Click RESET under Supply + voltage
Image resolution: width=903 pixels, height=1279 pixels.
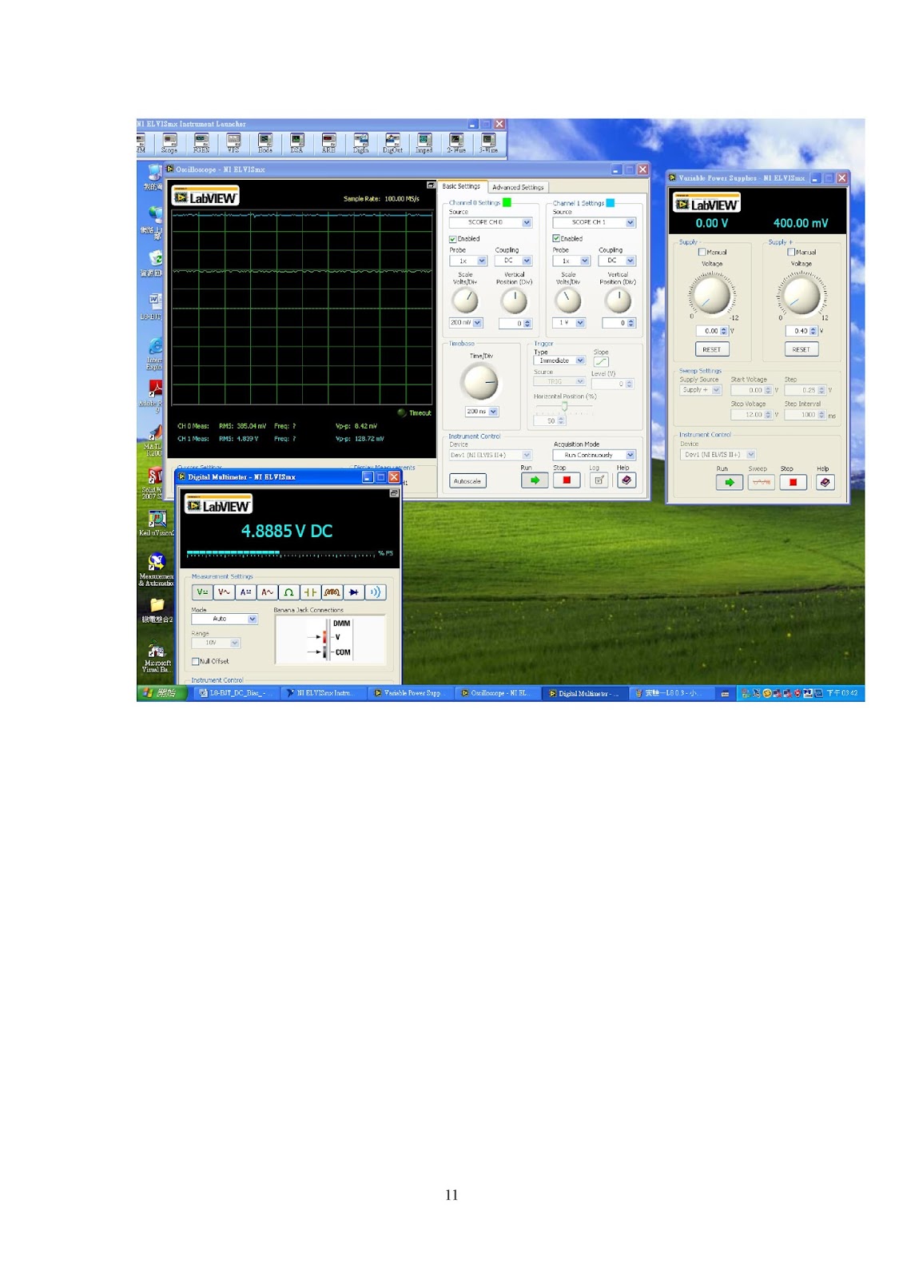(801, 349)
